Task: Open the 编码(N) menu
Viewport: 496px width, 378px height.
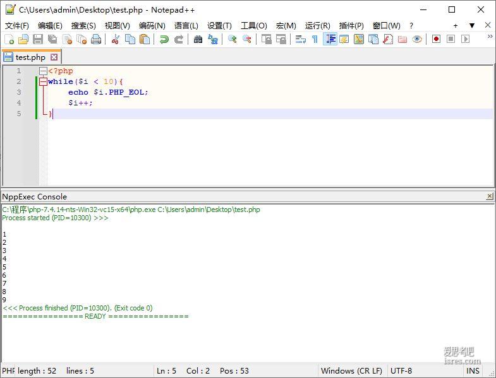Action: coord(152,26)
